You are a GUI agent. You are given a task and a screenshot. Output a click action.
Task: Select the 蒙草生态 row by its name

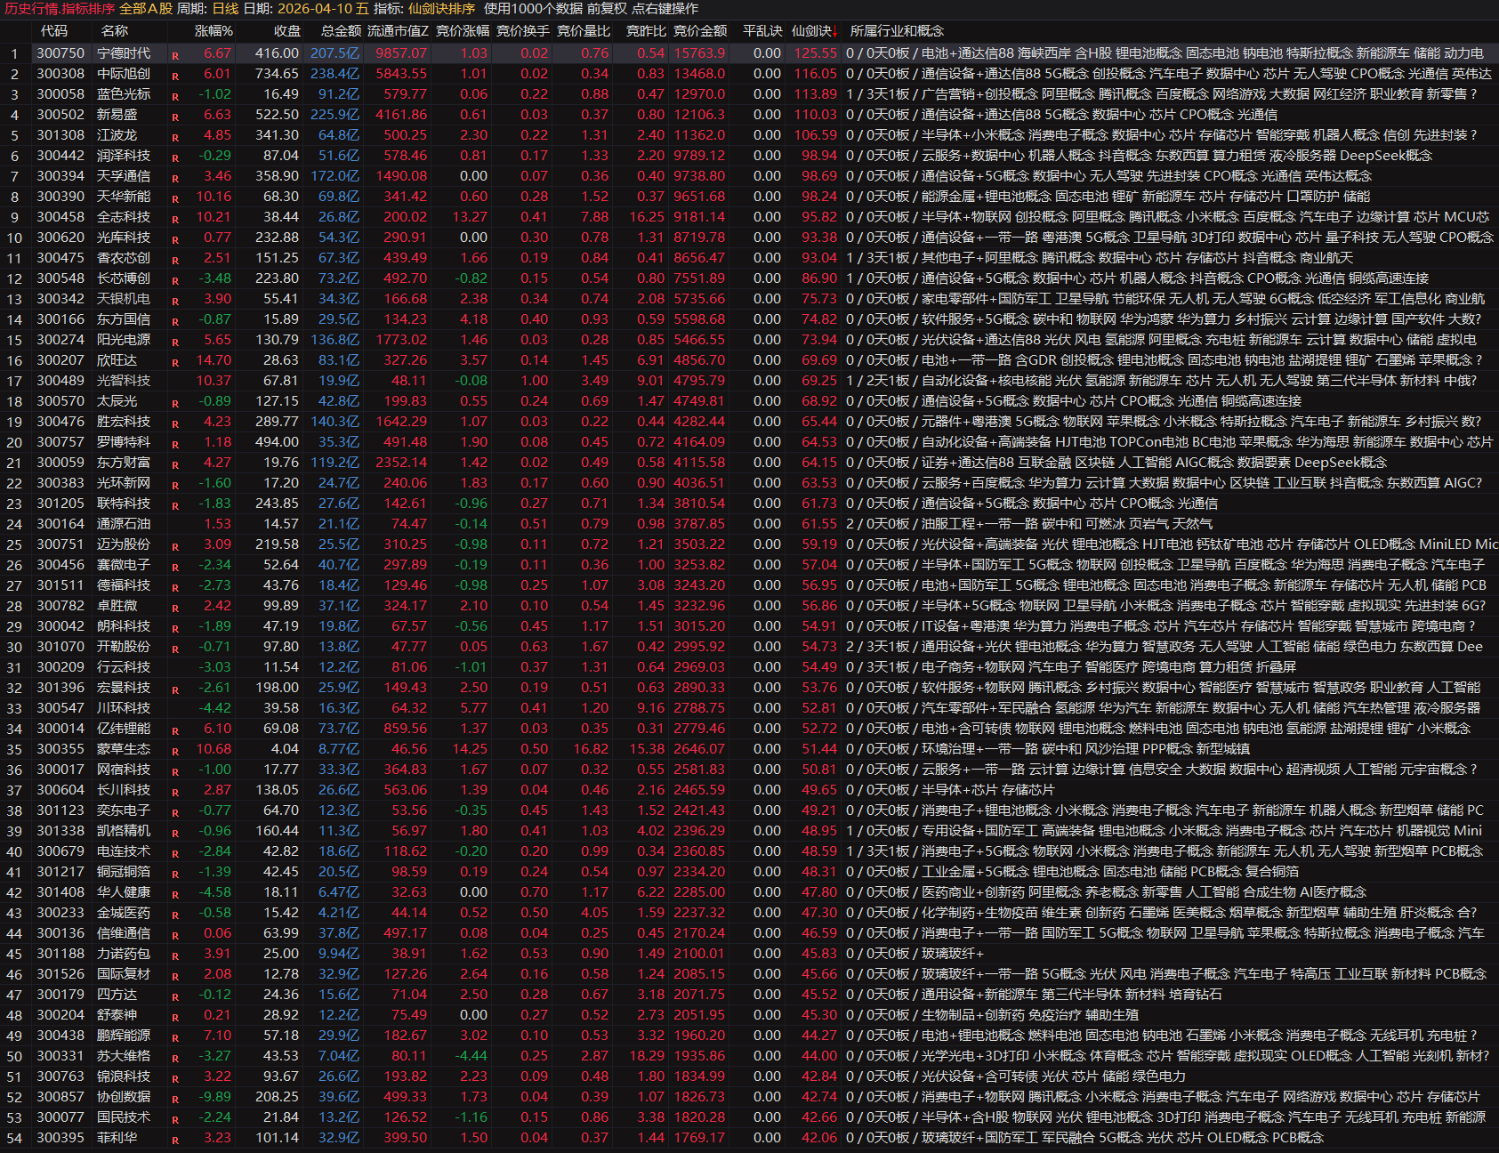click(124, 749)
